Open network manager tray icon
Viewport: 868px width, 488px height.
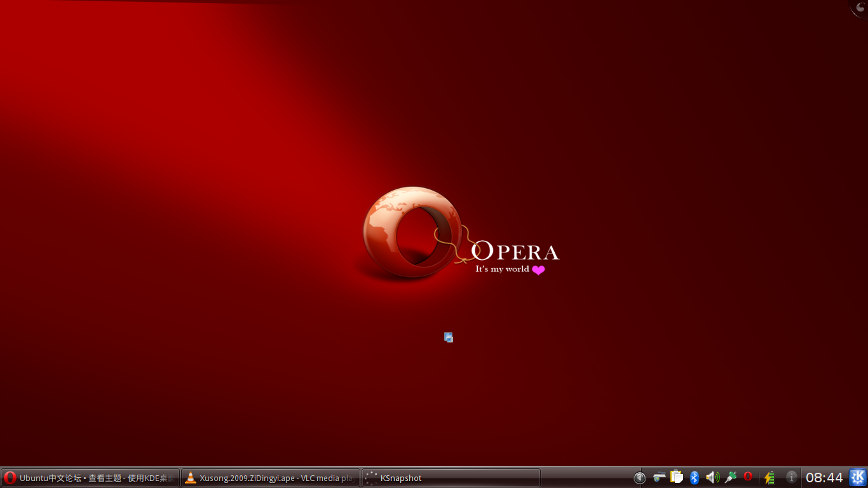[659, 477]
